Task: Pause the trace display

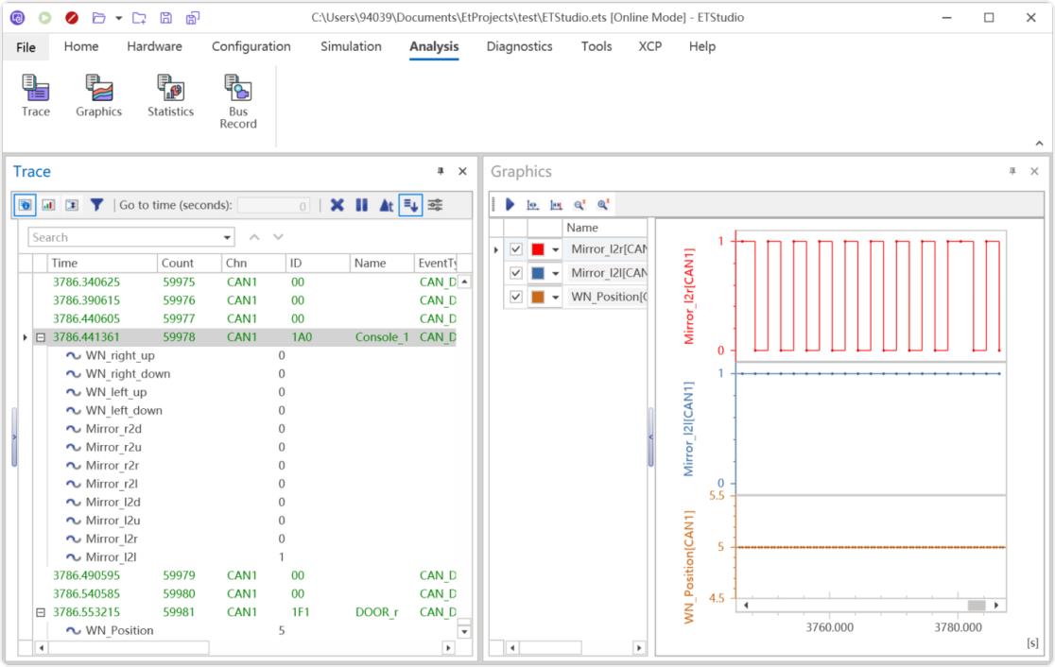Action: (361, 205)
